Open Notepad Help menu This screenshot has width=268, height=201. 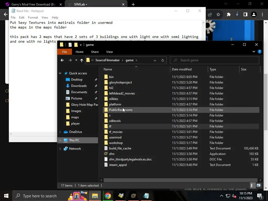55,18
